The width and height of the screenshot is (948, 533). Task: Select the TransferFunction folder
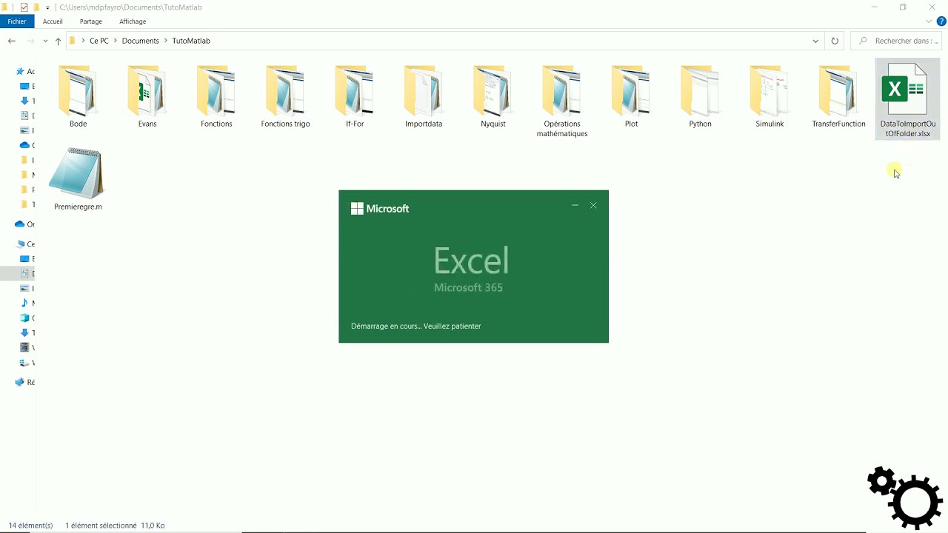838,97
